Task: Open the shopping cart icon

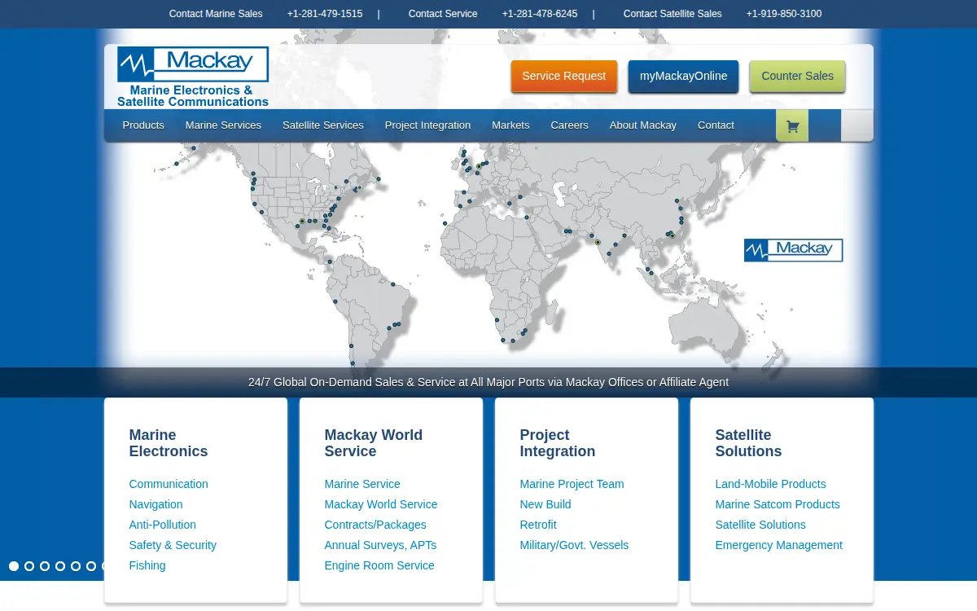Action: pyautogui.click(x=792, y=126)
